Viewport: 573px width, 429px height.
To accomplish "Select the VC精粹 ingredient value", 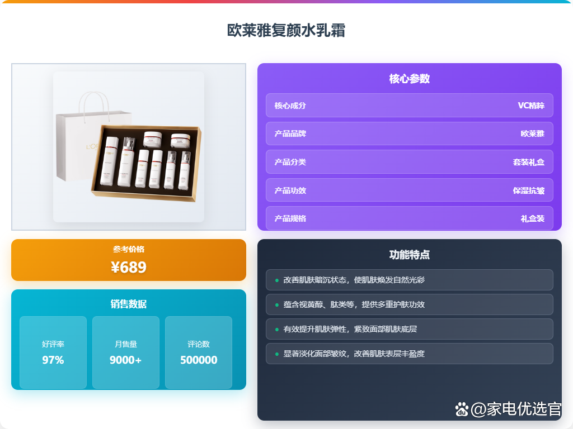I will tap(531, 106).
